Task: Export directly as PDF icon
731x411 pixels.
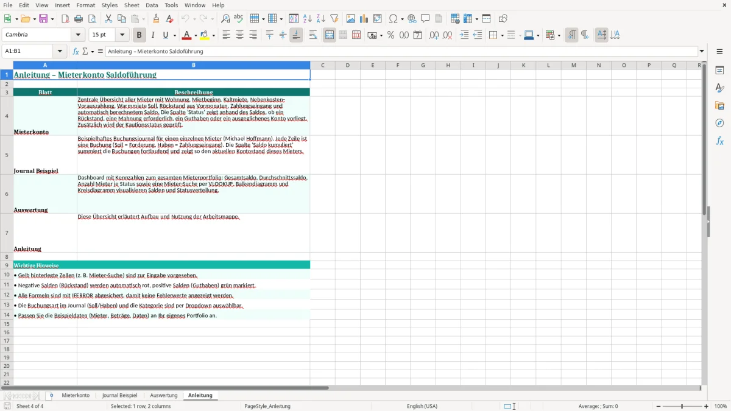Action: tap(65, 19)
